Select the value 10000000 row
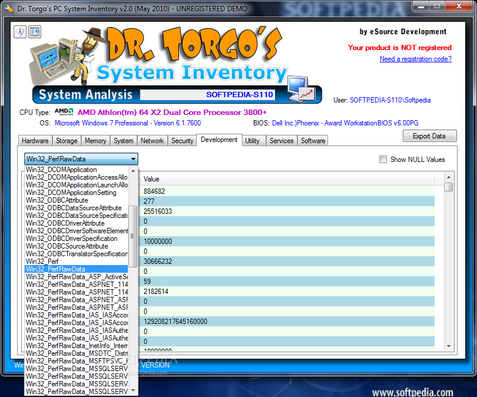Viewport: 477px width, 397px height. [x=287, y=241]
